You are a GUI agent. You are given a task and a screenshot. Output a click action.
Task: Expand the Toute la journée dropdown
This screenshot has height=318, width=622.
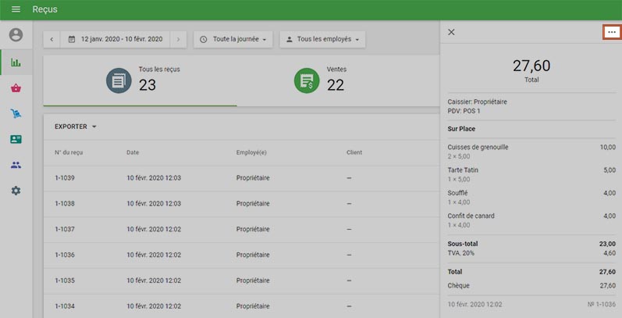[233, 39]
